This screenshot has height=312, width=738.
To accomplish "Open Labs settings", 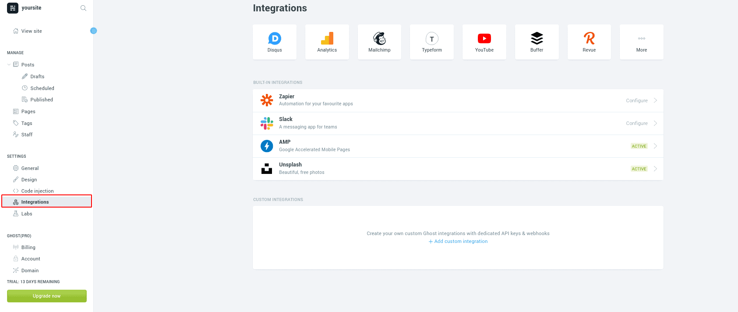I will pos(27,214).
